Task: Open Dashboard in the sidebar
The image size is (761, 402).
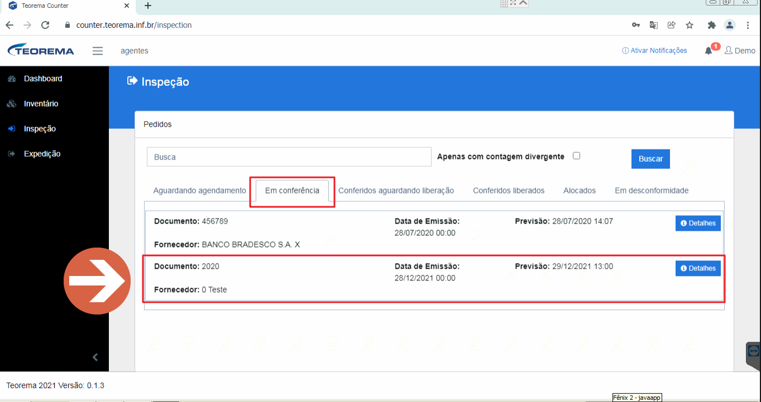Action: 43,79
